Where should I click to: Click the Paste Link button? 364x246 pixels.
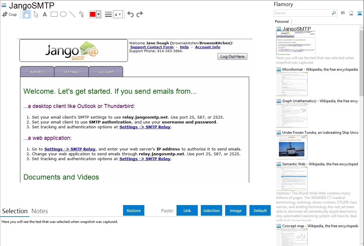(x=187, y=211)
